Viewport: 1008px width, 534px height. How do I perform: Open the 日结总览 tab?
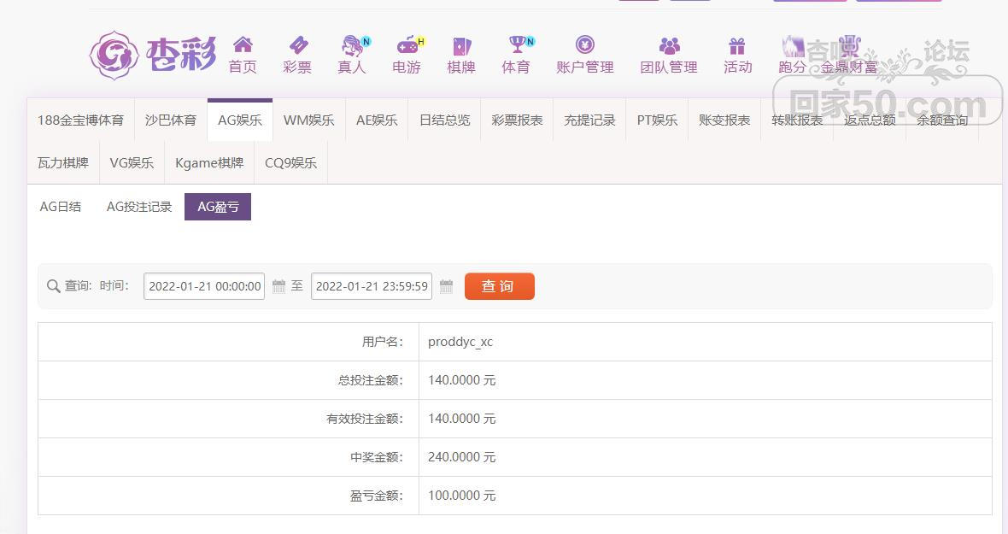pyautogui.click(x=444, y=120)
